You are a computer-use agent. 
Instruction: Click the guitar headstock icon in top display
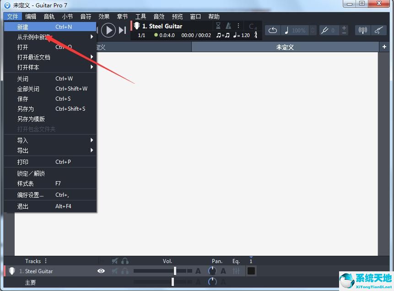tap(137, 26)
